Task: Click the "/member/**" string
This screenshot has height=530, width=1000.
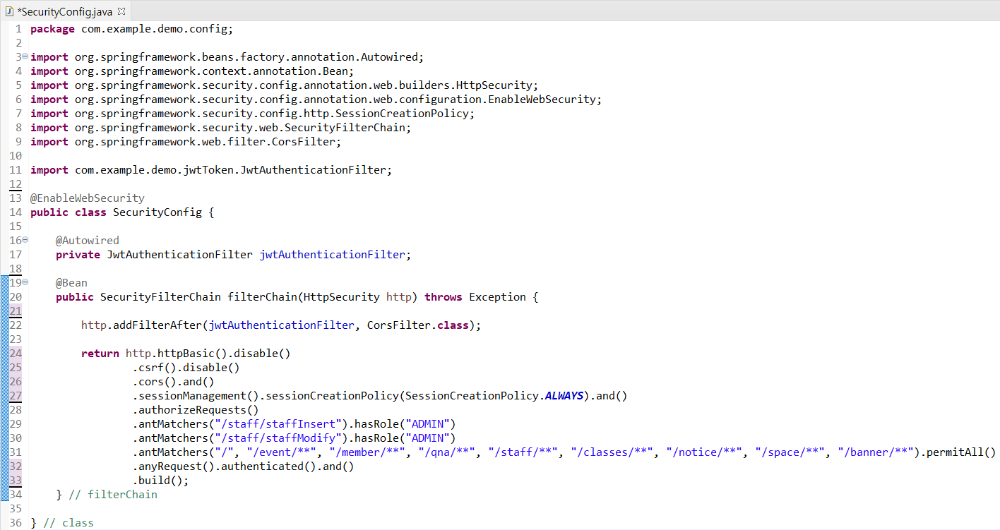Action: point(367,452)
